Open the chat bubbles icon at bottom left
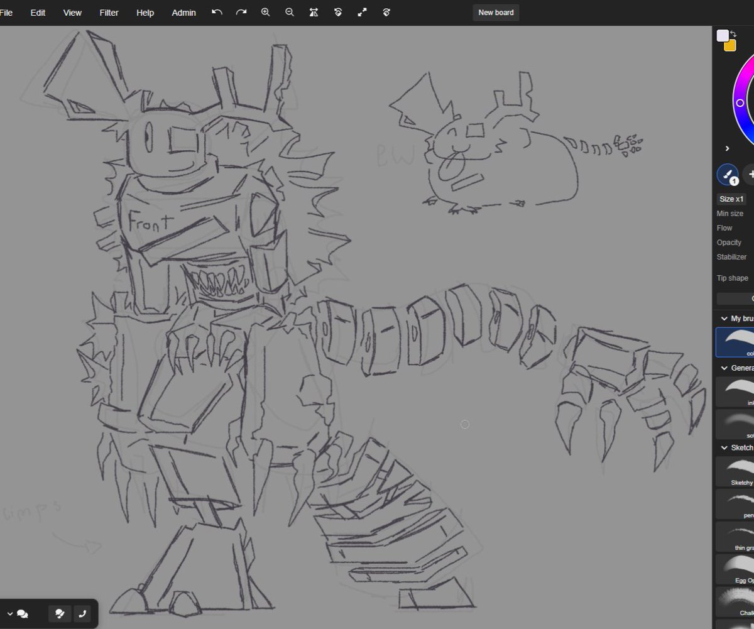 (23, 614)
